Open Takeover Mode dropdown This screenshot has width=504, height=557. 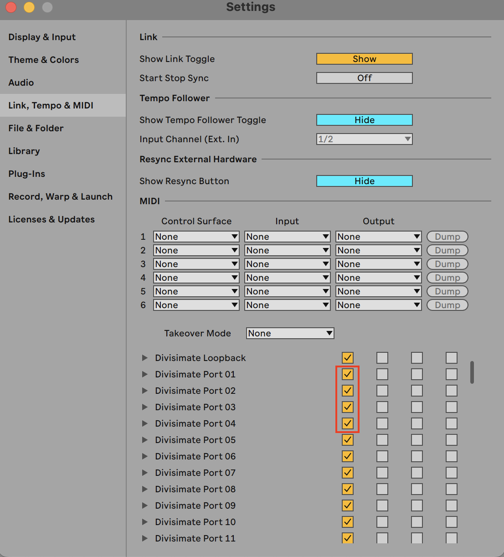click(290, 333)
